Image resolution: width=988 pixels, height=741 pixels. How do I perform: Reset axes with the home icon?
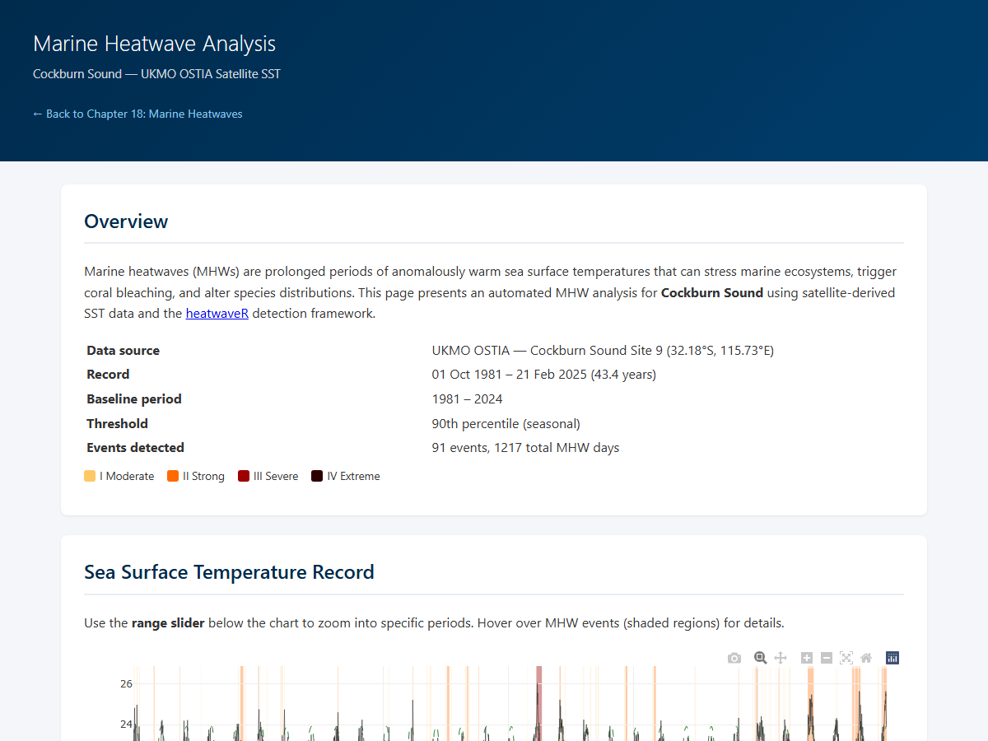point(866,658)
